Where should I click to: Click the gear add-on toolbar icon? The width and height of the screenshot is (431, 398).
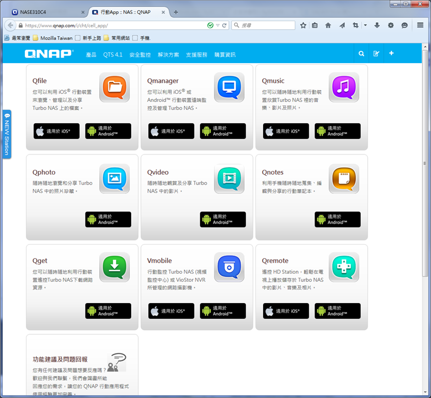[391, 25]
